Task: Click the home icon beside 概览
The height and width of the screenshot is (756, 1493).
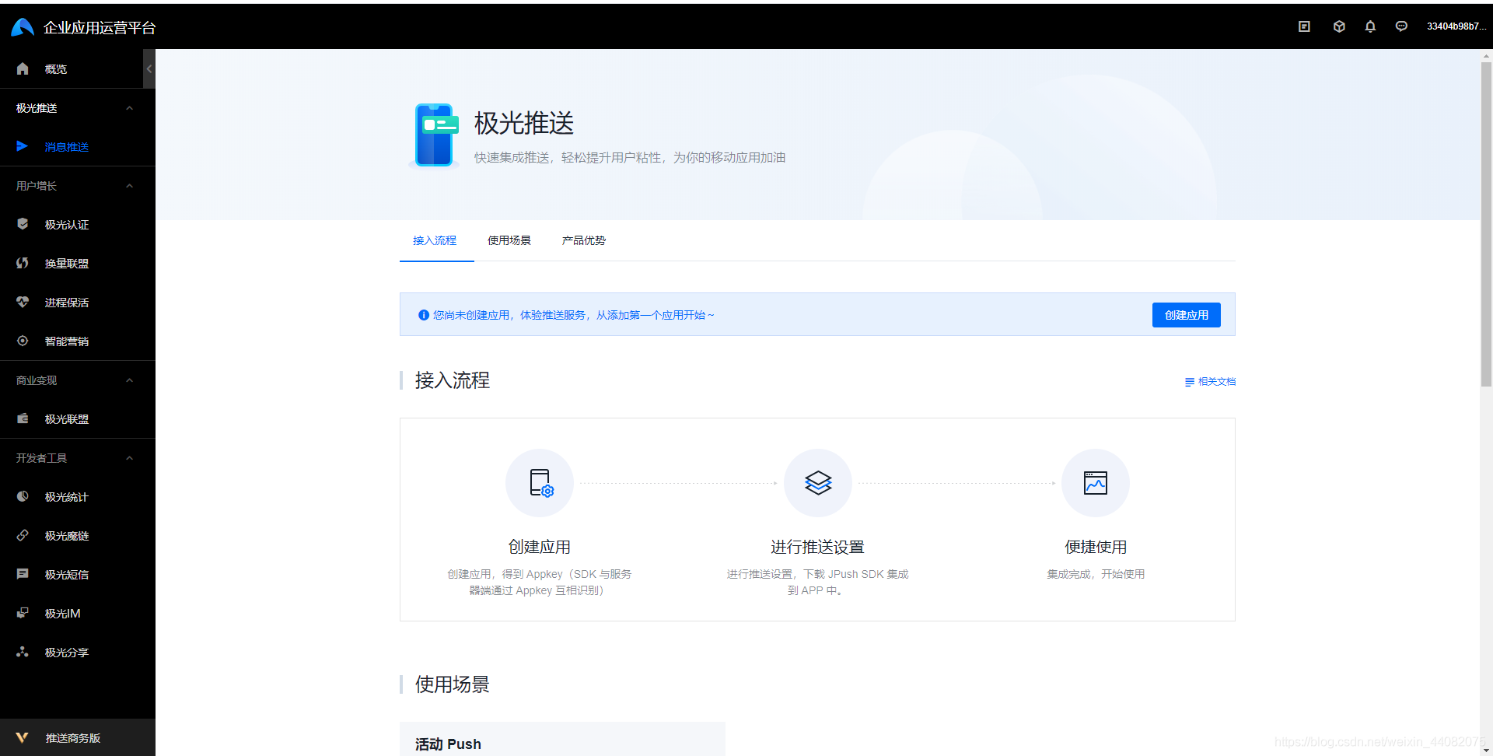Action: [x=23, y=68]
